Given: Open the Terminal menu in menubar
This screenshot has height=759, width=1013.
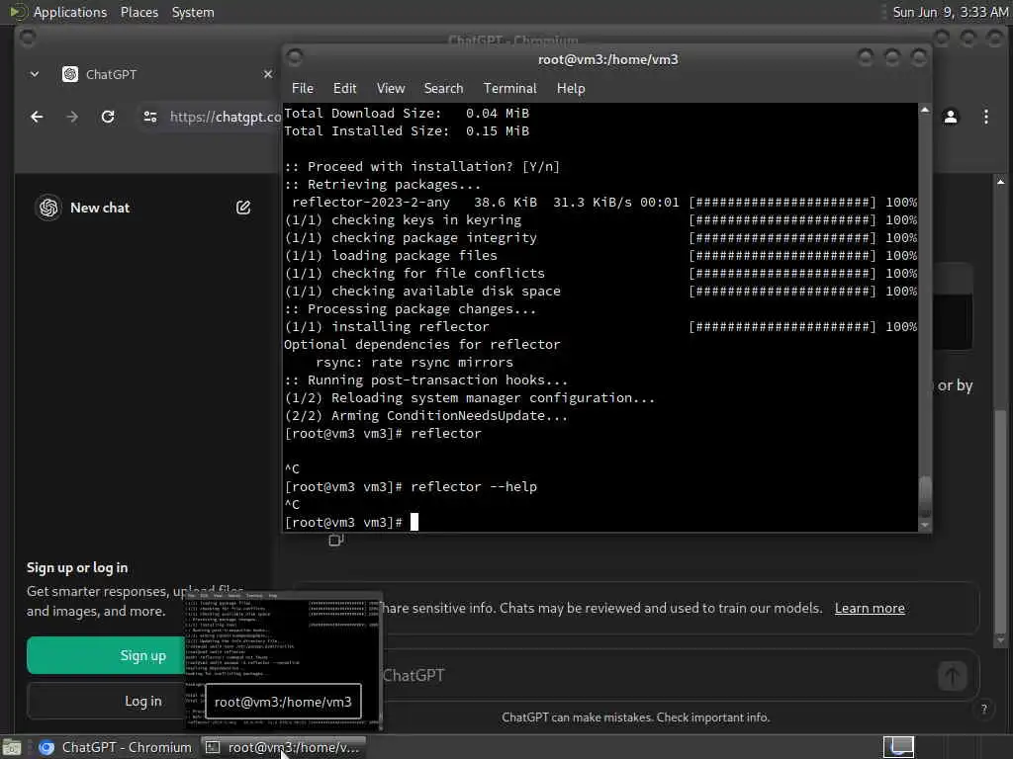Looking at the screenshot, I should (509, 88).
